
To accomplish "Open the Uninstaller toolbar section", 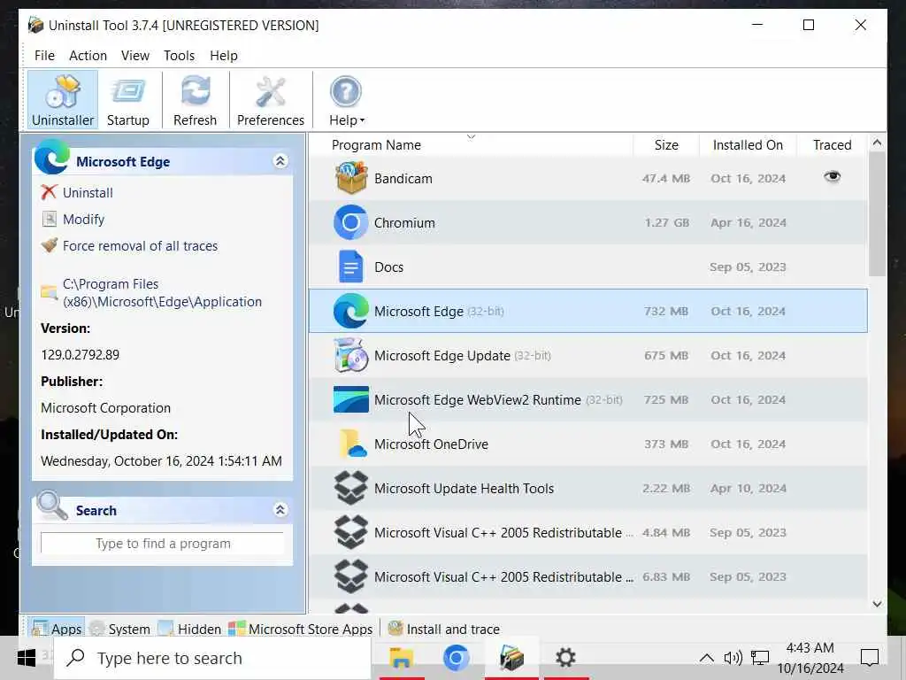I will click(x=63, y=99).
